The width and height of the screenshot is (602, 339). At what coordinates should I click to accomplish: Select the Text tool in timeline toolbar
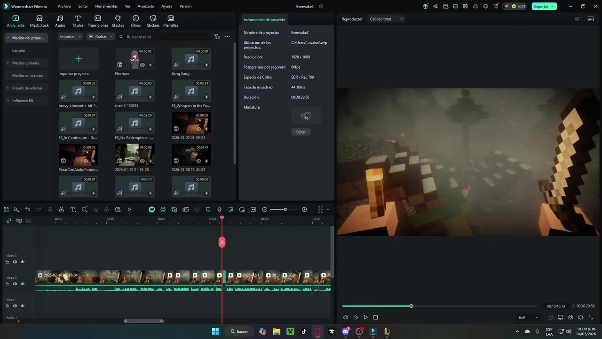coord(73,210)
